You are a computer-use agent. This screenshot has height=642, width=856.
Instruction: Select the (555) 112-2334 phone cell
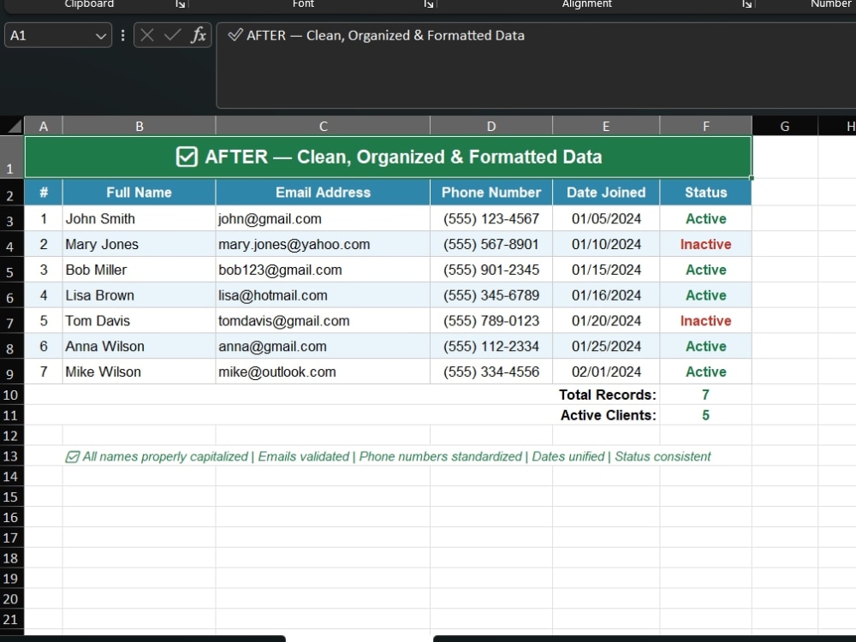491,346
